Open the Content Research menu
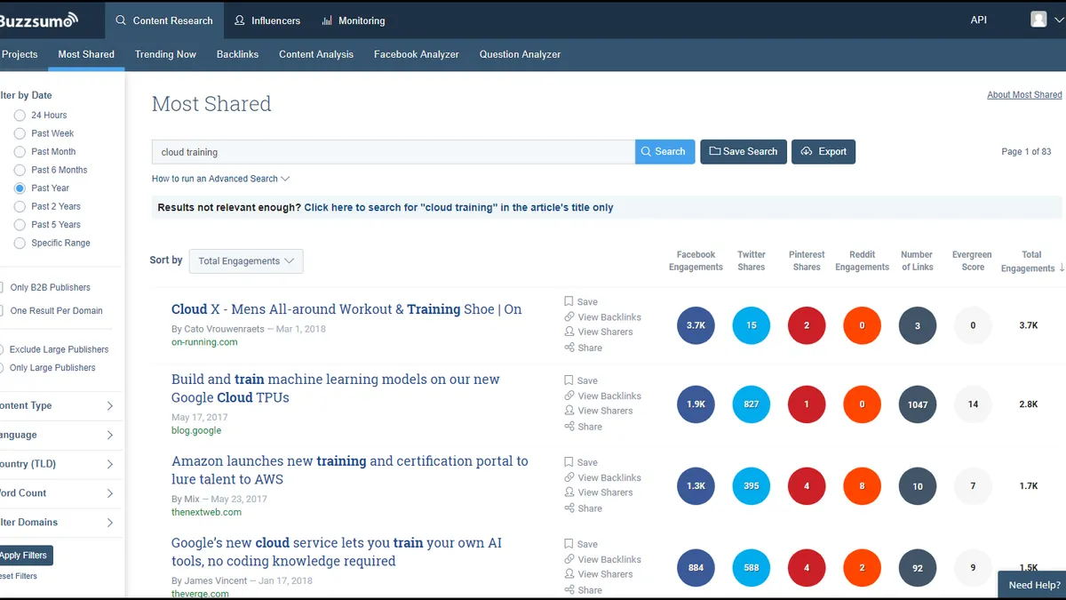 [x=163, y=20]
